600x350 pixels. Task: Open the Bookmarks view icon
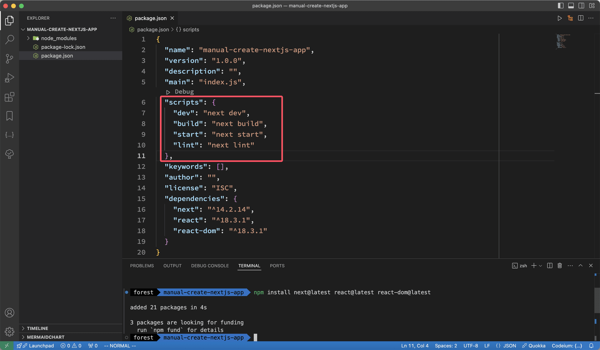click(9, 116)
